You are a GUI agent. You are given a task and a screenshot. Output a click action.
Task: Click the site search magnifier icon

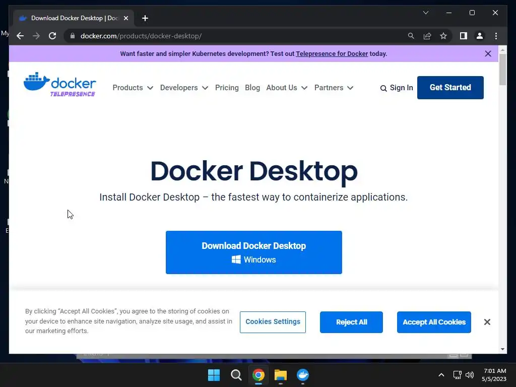tap(383, 88)
